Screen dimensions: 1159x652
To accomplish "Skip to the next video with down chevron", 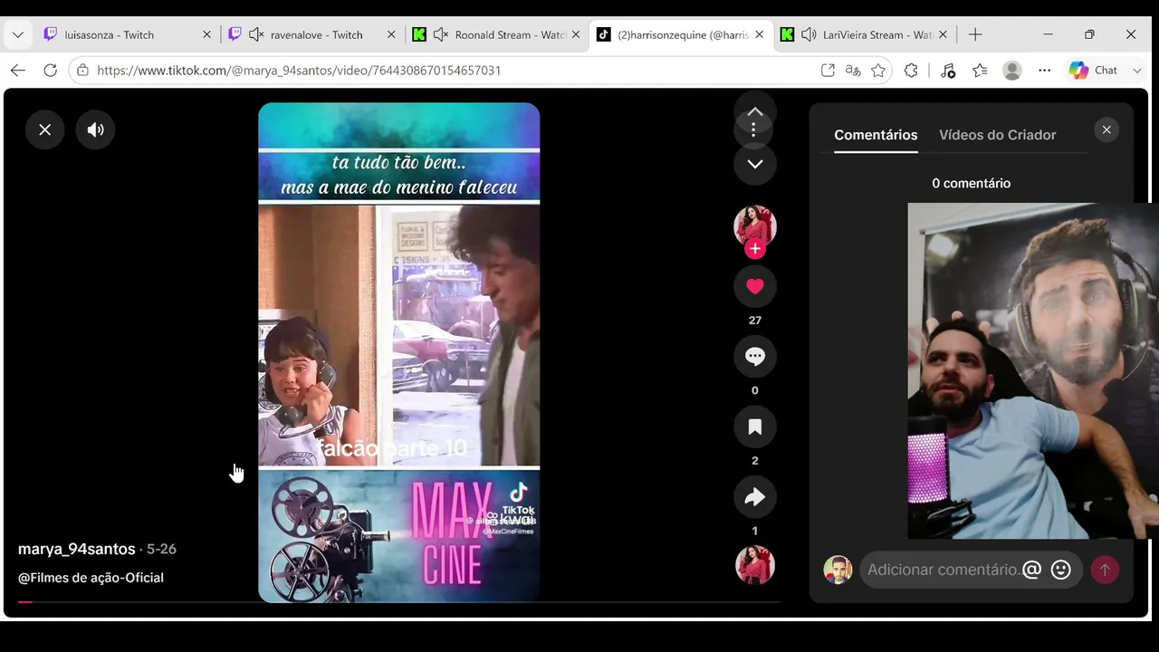I will [755, 164].
